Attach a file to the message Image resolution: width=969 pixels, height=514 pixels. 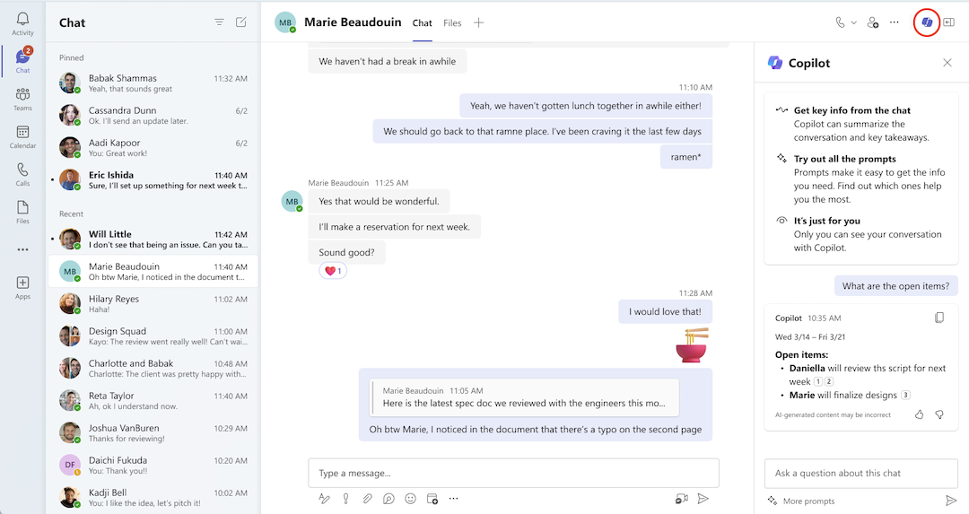[367, 499]
